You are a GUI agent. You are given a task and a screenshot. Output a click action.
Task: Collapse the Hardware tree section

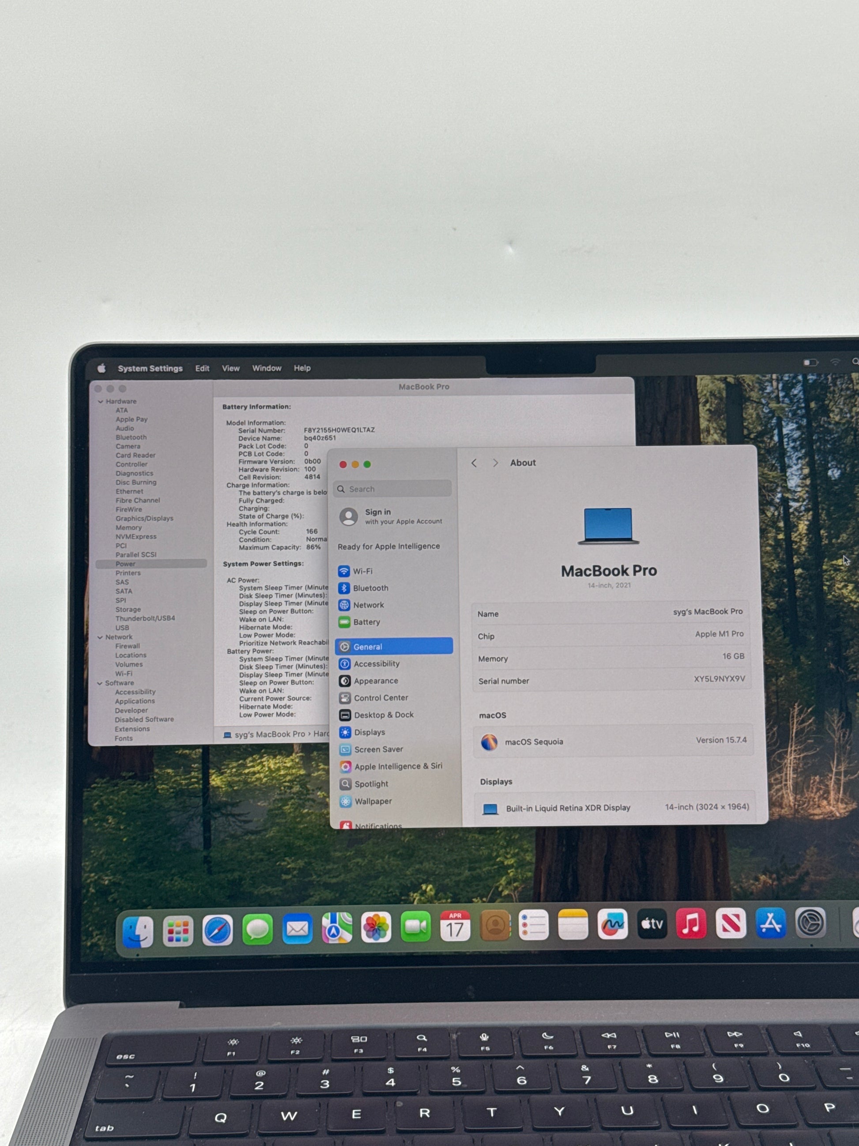click(101, 401)
